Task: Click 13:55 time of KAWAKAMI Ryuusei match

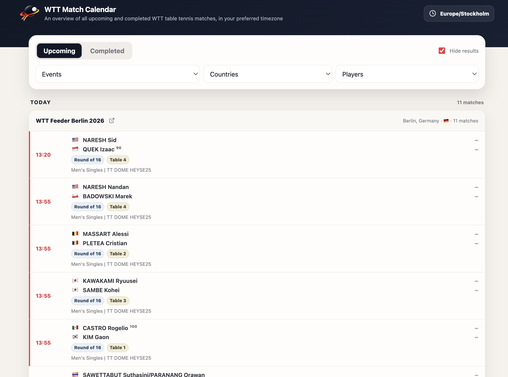Action: (x=43, y=296)
